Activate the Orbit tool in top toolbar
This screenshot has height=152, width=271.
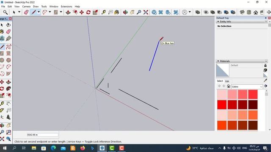click(125, 12)
